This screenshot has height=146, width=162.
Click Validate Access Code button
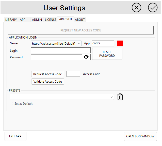[48, 82]
